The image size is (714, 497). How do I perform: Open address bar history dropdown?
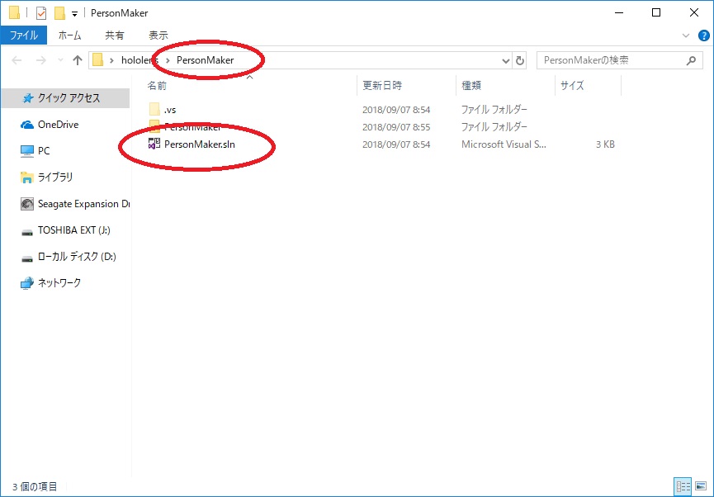pyautogui.click(x=505, y=60)
